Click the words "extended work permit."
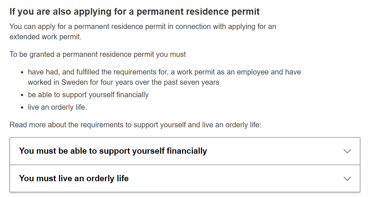The height and width of the screenshot is (197, 368). [x=46, y=37]
